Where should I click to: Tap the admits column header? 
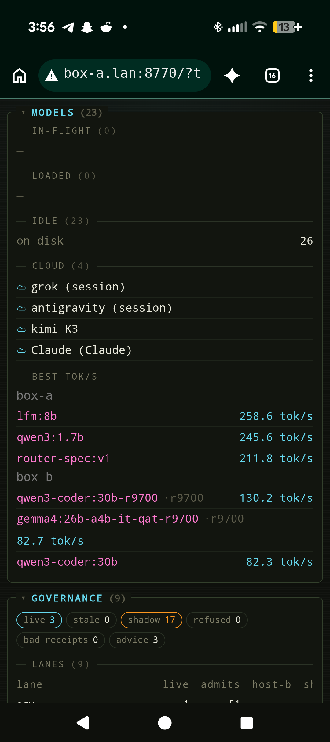220,684
